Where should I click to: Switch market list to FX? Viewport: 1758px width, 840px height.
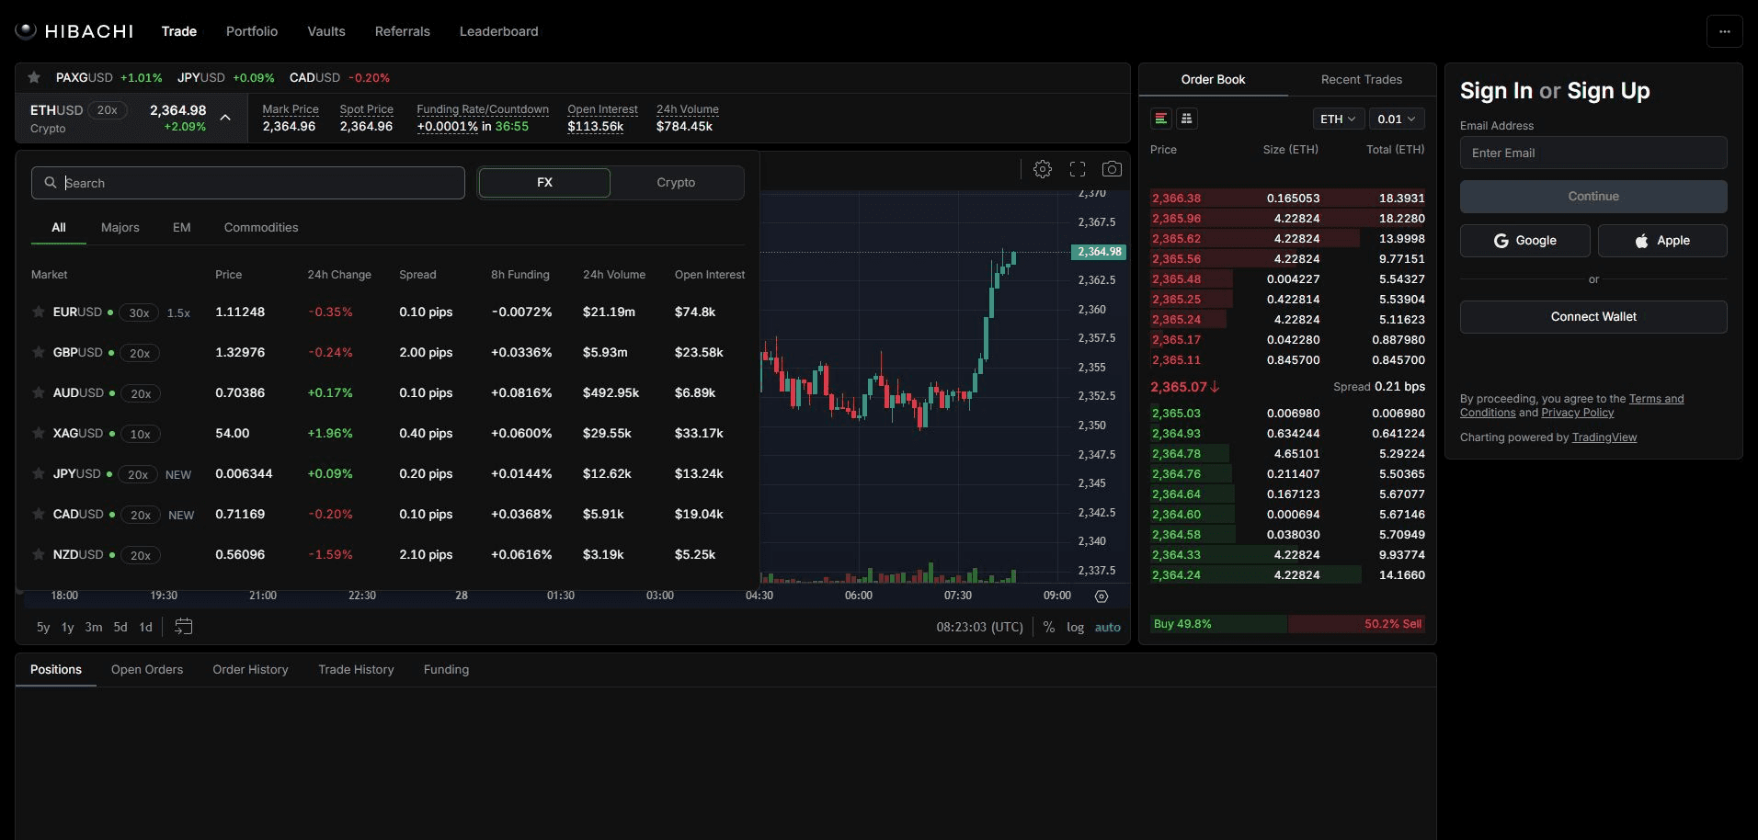click(544, 183)
